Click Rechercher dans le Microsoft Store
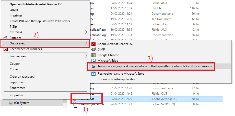Viewport: 235px width, 116px height. pos(121,74)
